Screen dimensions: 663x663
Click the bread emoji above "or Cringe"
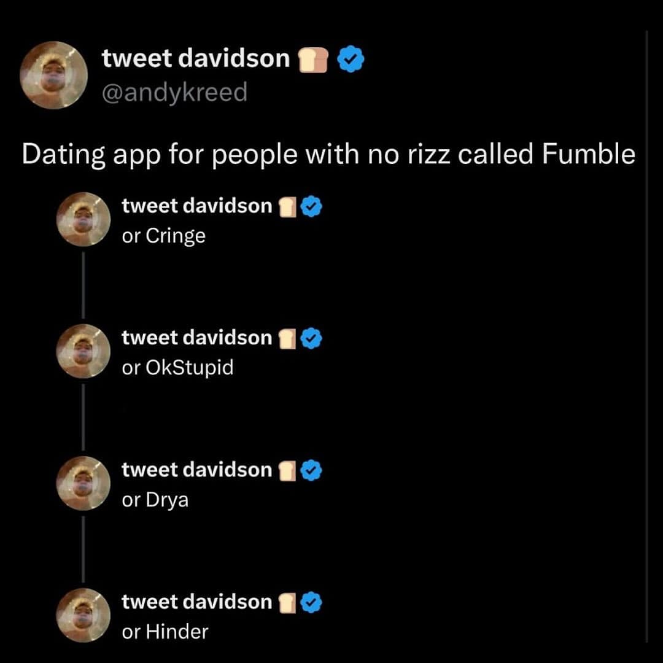tap(287, 208)
